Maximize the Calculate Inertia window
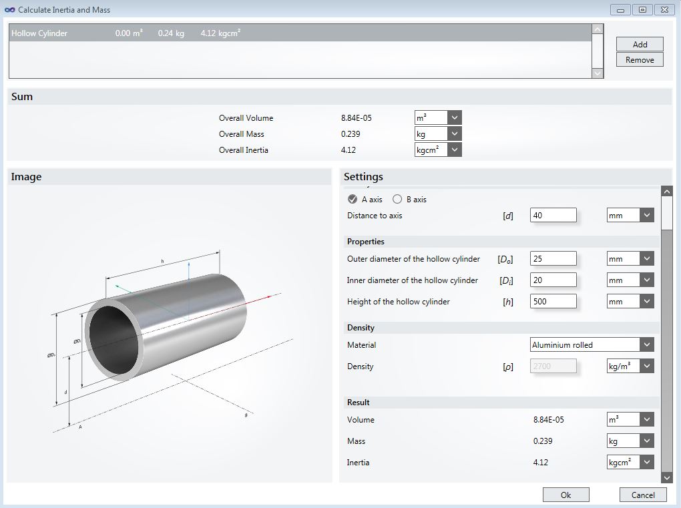Screen dimensions: 681x508 click(x=642, y=9)
